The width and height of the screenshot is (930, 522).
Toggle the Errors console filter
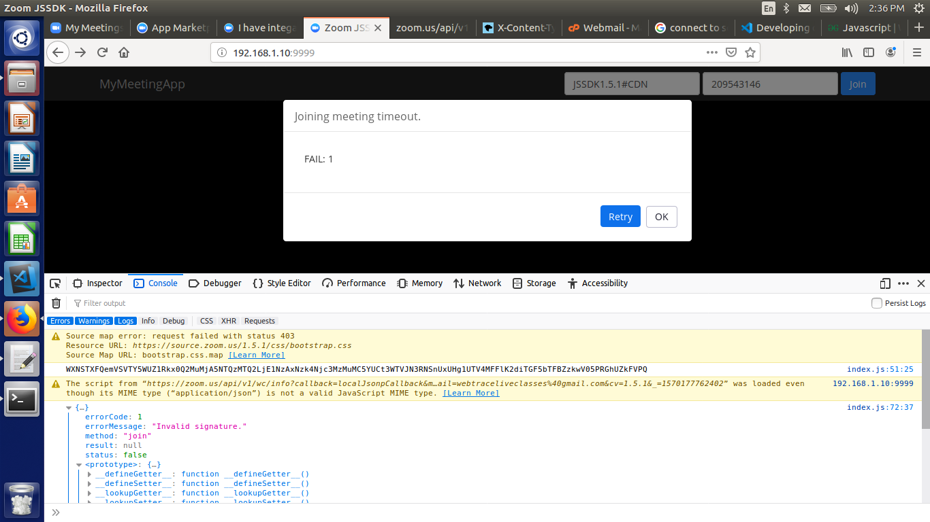coord(61,321)
